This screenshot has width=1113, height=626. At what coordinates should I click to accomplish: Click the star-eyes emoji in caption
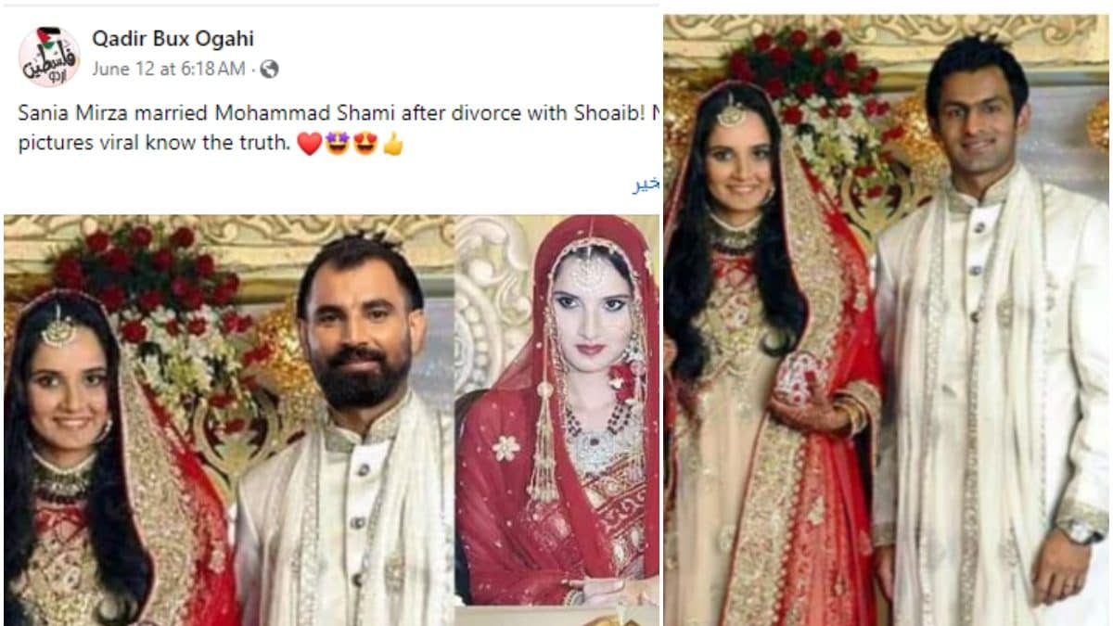pyautogui.click(x=337, y=145)
